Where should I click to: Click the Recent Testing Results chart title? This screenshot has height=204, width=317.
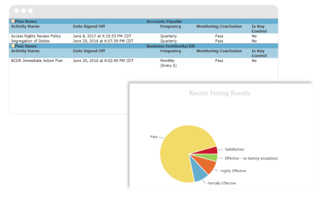click(x=220, y=93)
